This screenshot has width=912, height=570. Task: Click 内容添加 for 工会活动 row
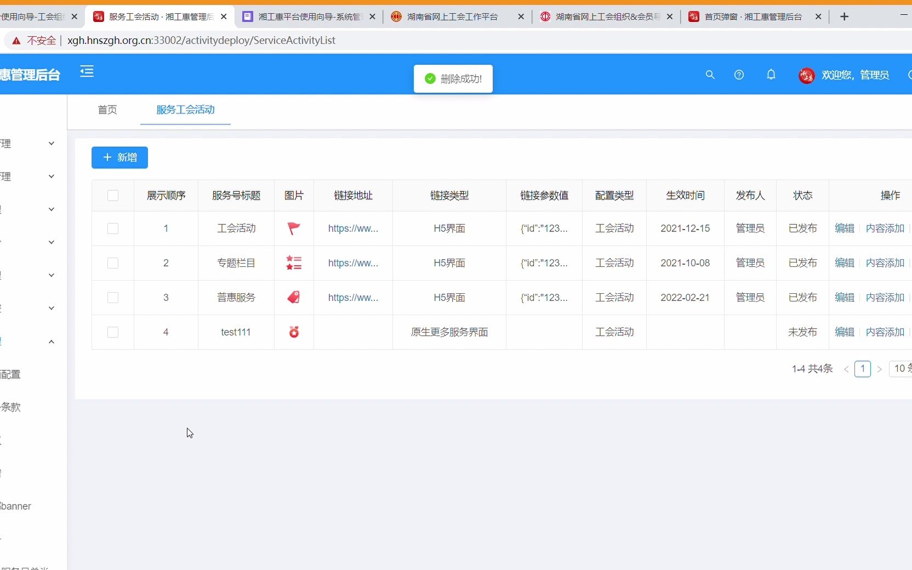(x=885, y=229)
